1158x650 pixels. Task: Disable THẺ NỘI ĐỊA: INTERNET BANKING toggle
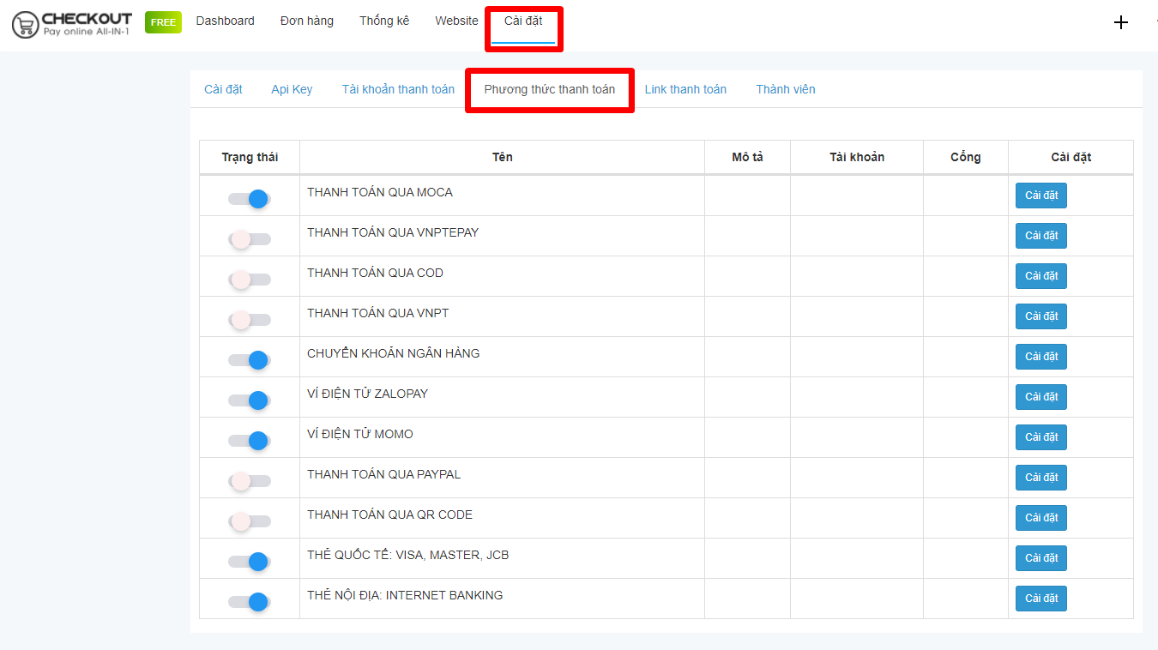point(249,602)
